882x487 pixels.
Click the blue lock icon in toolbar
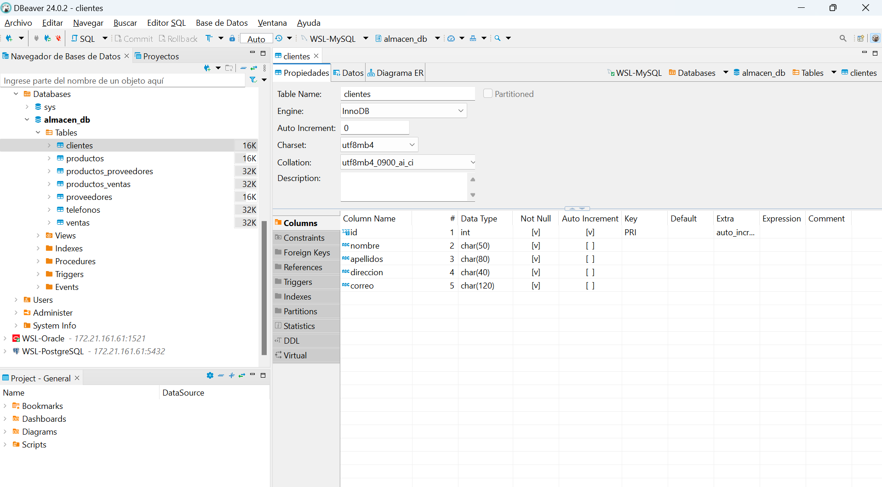point(232,38)
